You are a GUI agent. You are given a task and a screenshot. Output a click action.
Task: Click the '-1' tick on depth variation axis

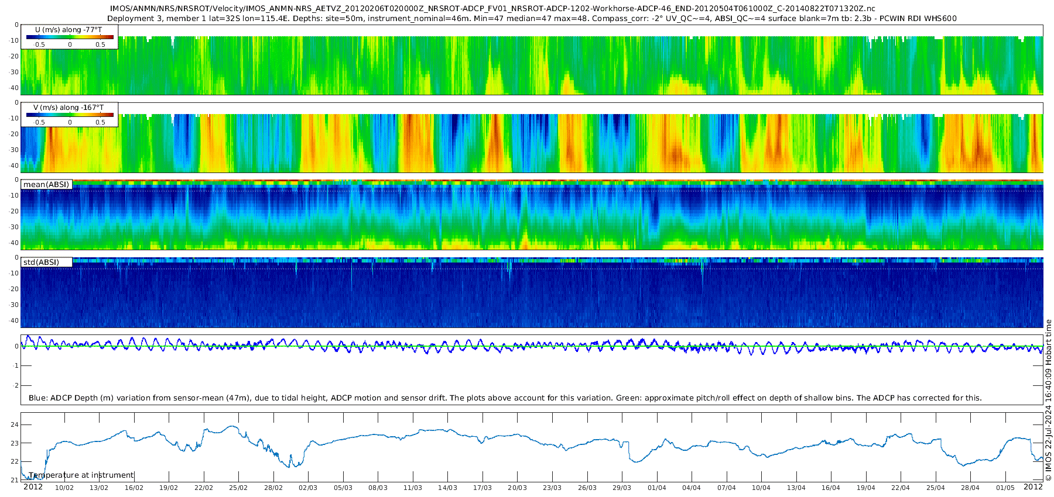16,365
